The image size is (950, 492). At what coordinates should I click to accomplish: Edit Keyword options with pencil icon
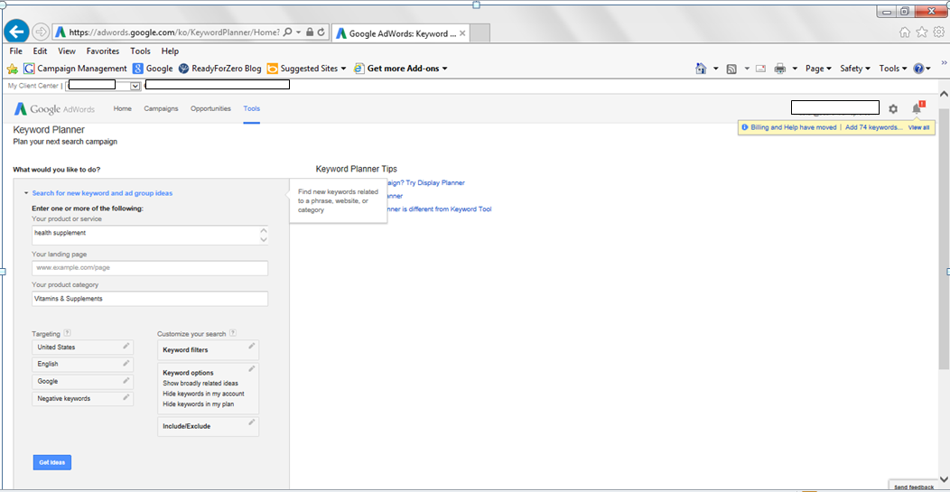pos(251,368)
